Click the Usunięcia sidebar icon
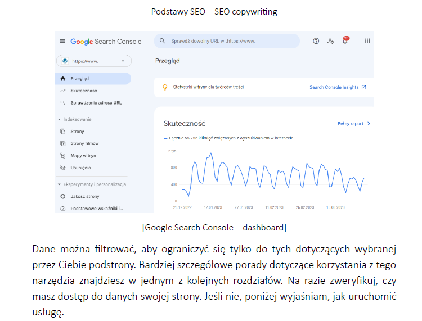Screen dimensions: 422x321 pyautogui.click(x=63, y=168)
